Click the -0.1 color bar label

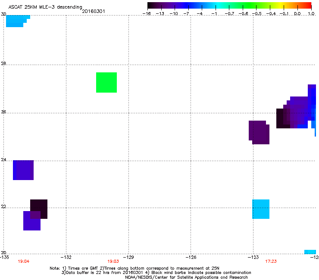[284, 14]
